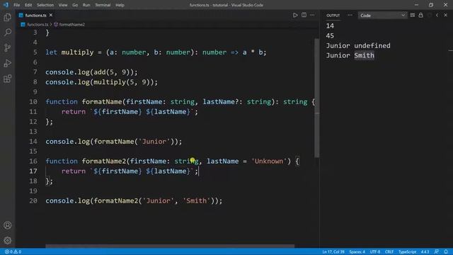Click the editor horizontal scrollbar

click(x=170, y=246)
